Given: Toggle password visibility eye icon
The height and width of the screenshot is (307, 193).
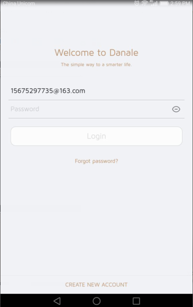Looking at the screenshot, I should pos(176,109).
